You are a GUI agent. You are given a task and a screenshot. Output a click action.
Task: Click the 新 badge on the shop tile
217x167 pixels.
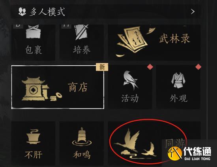pyautogui.click(x=102, y=67)
